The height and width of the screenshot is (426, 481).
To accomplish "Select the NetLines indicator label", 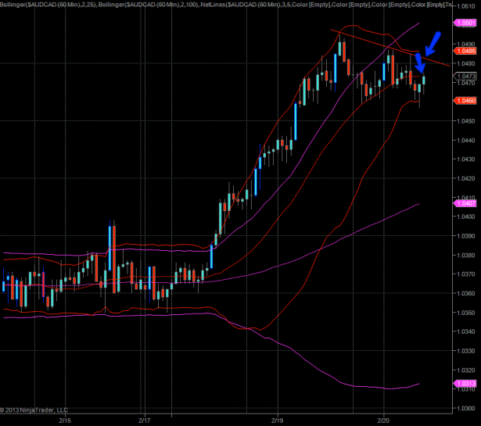I will tap(233, 5).
